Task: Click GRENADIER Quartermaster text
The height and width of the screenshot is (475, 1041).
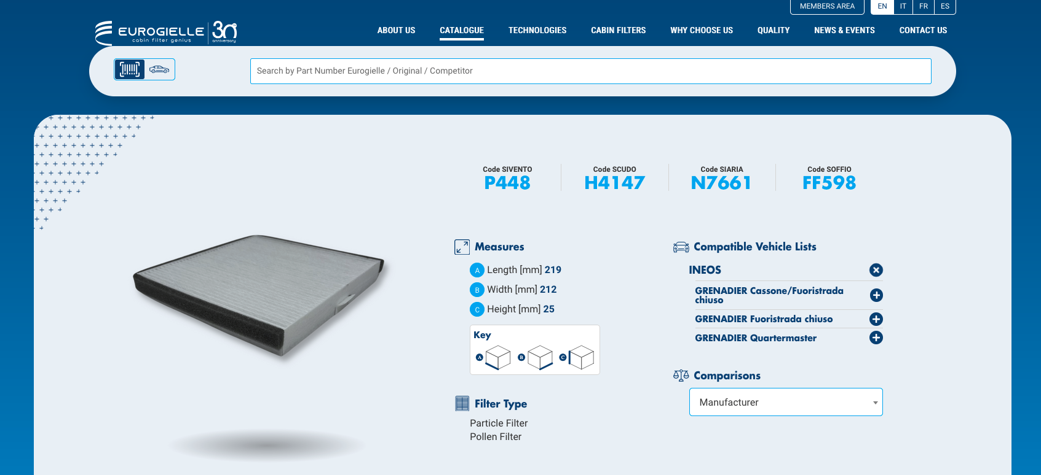Action: point(756,338)
